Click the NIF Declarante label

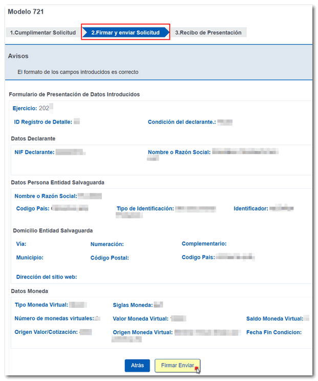(34, 152)
